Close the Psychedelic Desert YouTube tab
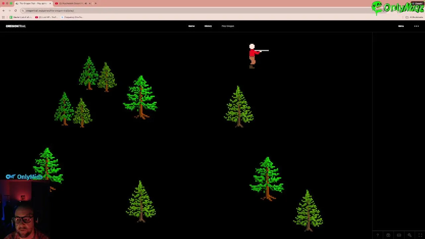The image size is (425, 239). click(x=90, y=3)
